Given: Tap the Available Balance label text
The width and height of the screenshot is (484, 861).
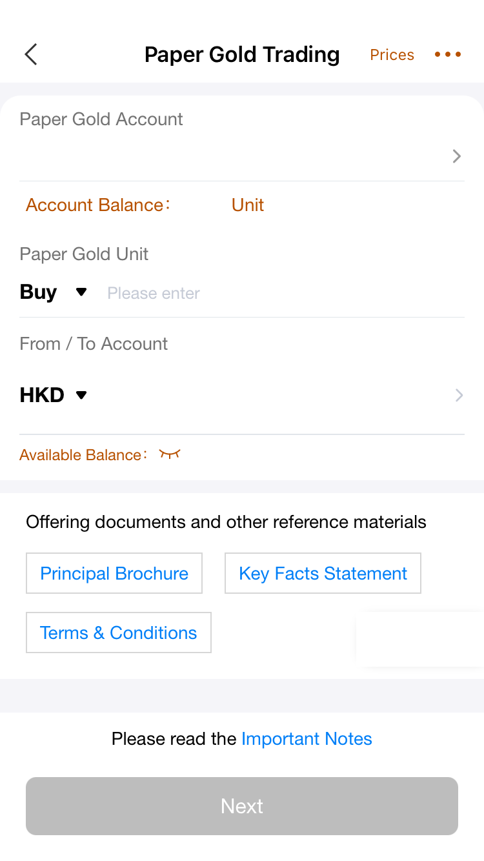Looking at the screenshot, I should (x=81, y=455).
